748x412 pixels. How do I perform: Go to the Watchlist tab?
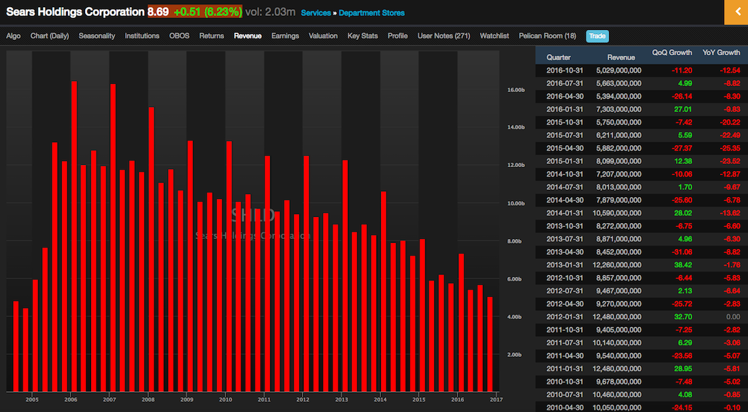494,36
